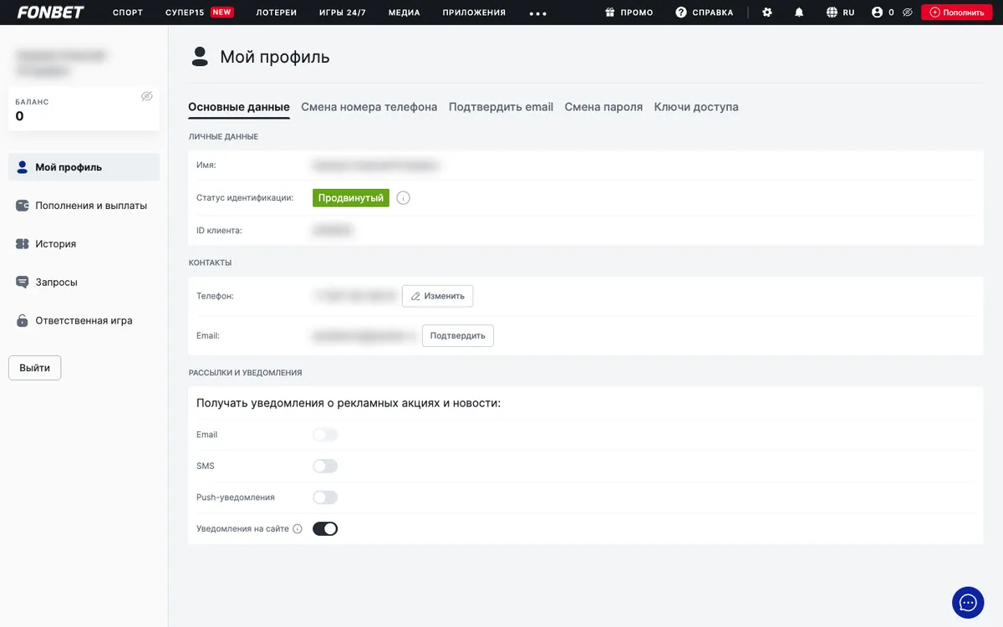Open Запросы in sidebar

coord(84,283)
